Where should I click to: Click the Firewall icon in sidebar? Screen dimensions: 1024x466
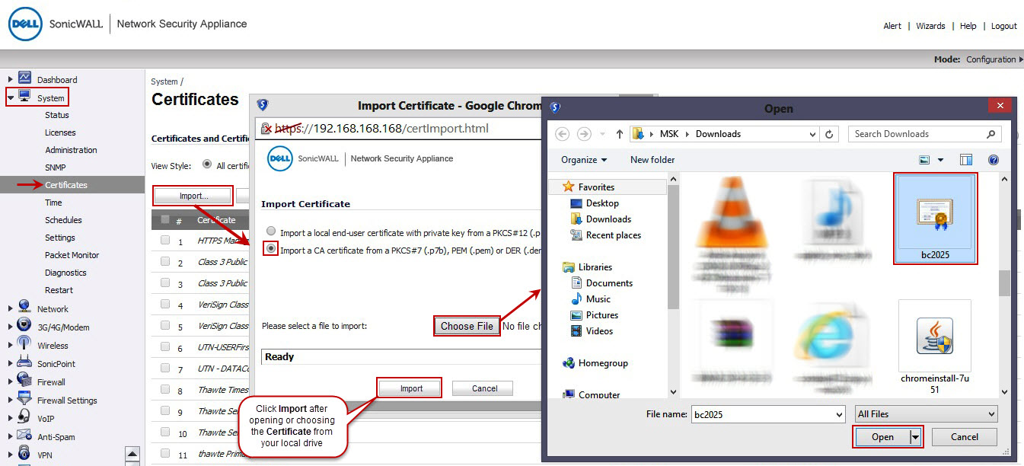tap(24, 381)
